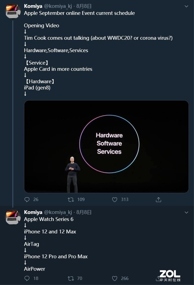Reply to the Apple Watch tweet

[27, 278]
